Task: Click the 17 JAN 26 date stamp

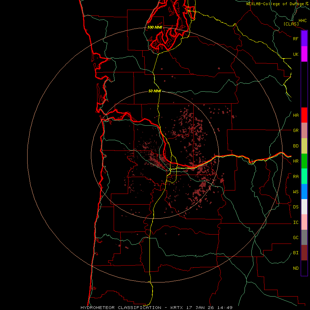Action: point(200,308)
